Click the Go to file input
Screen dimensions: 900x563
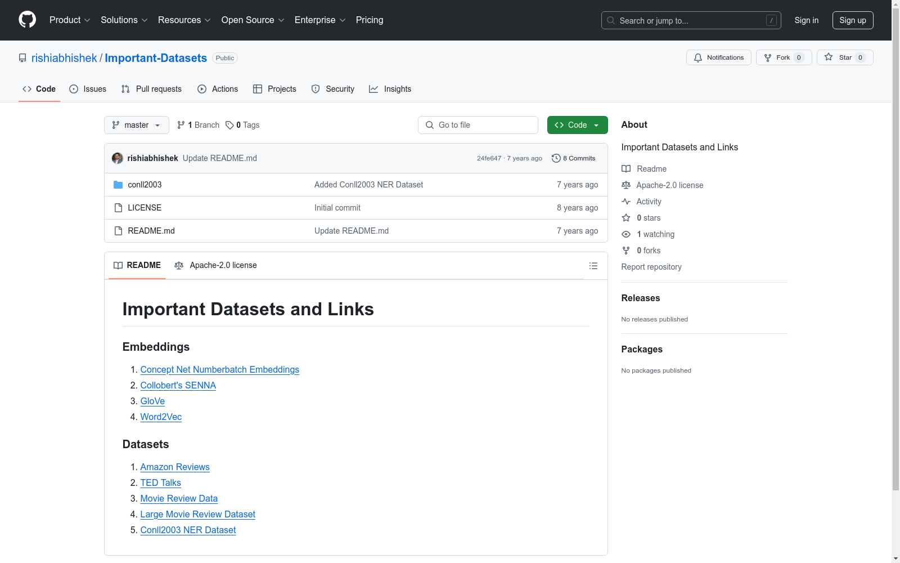[x=478, y=125]
